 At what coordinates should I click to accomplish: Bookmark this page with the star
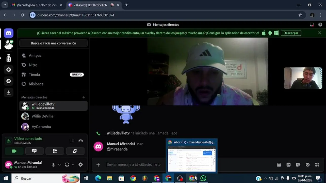point(300,15)
